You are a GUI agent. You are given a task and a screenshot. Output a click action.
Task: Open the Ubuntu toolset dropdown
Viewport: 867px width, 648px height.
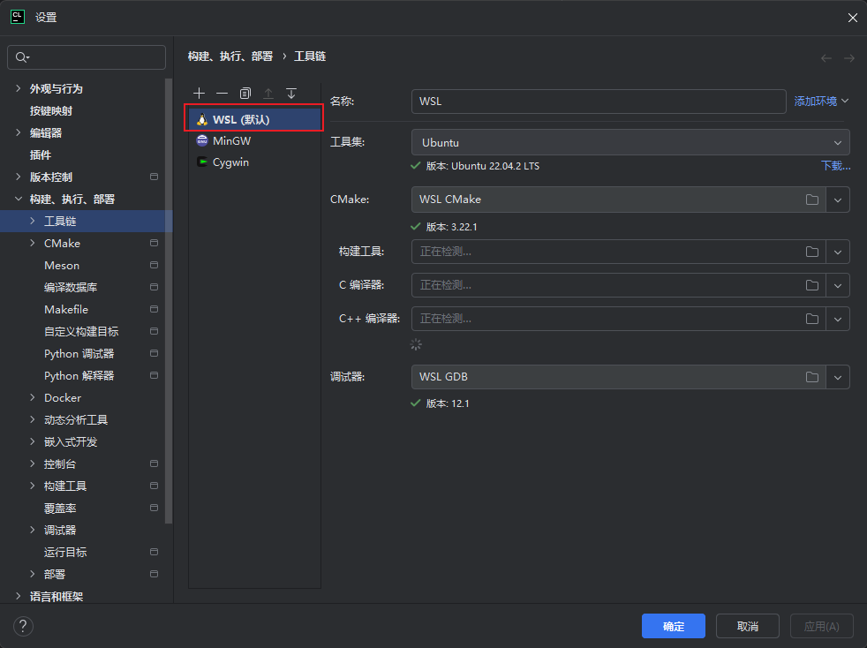630,142
